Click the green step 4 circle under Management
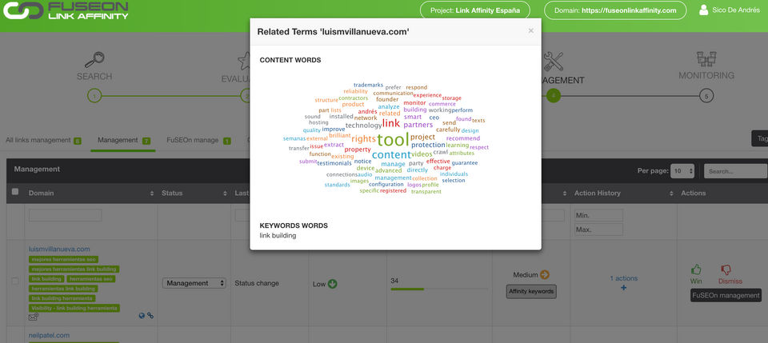The image size is (768, 343). coord(553,96)
